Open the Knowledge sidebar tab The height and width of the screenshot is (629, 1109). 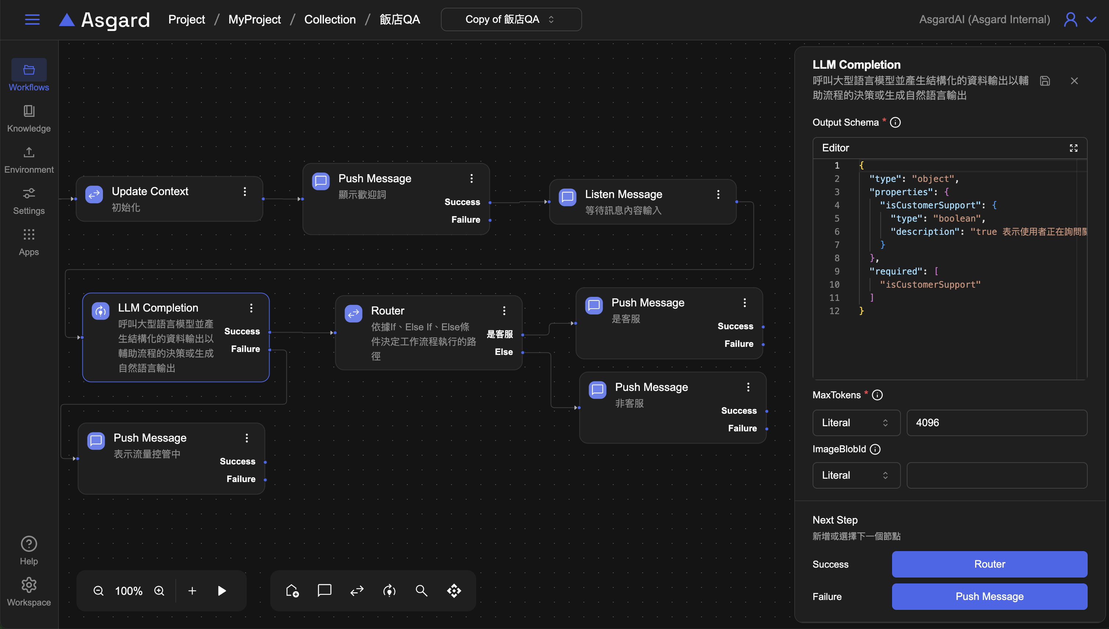(29, 118)
